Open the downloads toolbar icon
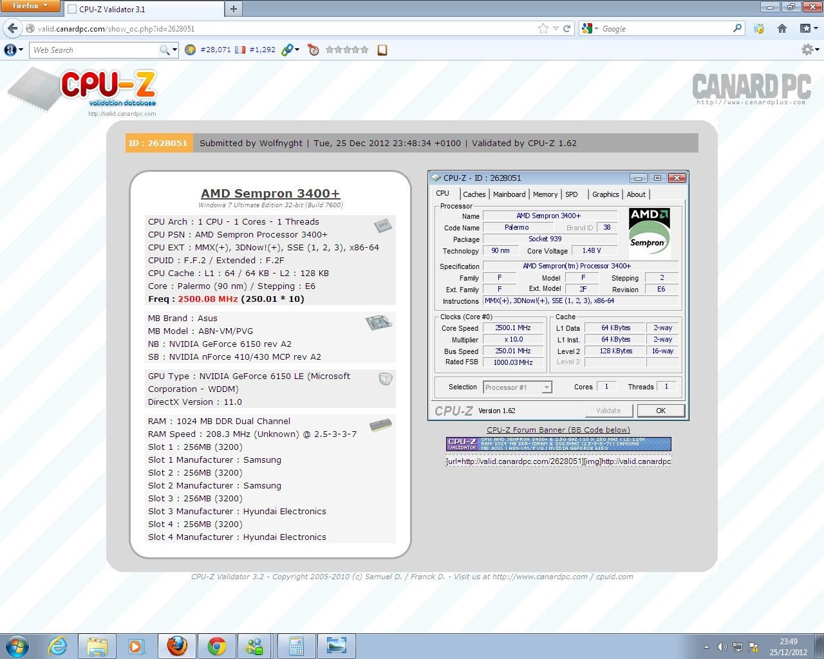 [x=759, y=28]
